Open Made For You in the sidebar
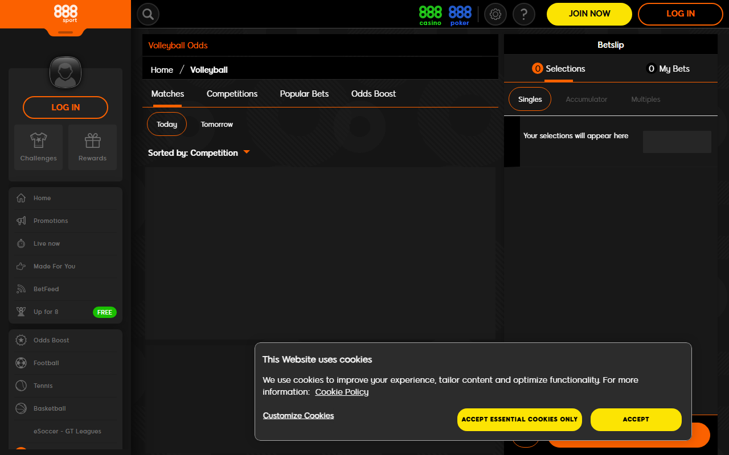Image resolution: width=729 pixels, height=455 pixels. [65, 267]
